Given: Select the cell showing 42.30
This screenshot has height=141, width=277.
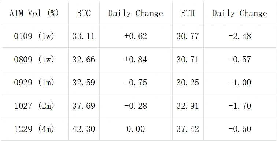Looking at the screenshot, I should coord(84,129).
